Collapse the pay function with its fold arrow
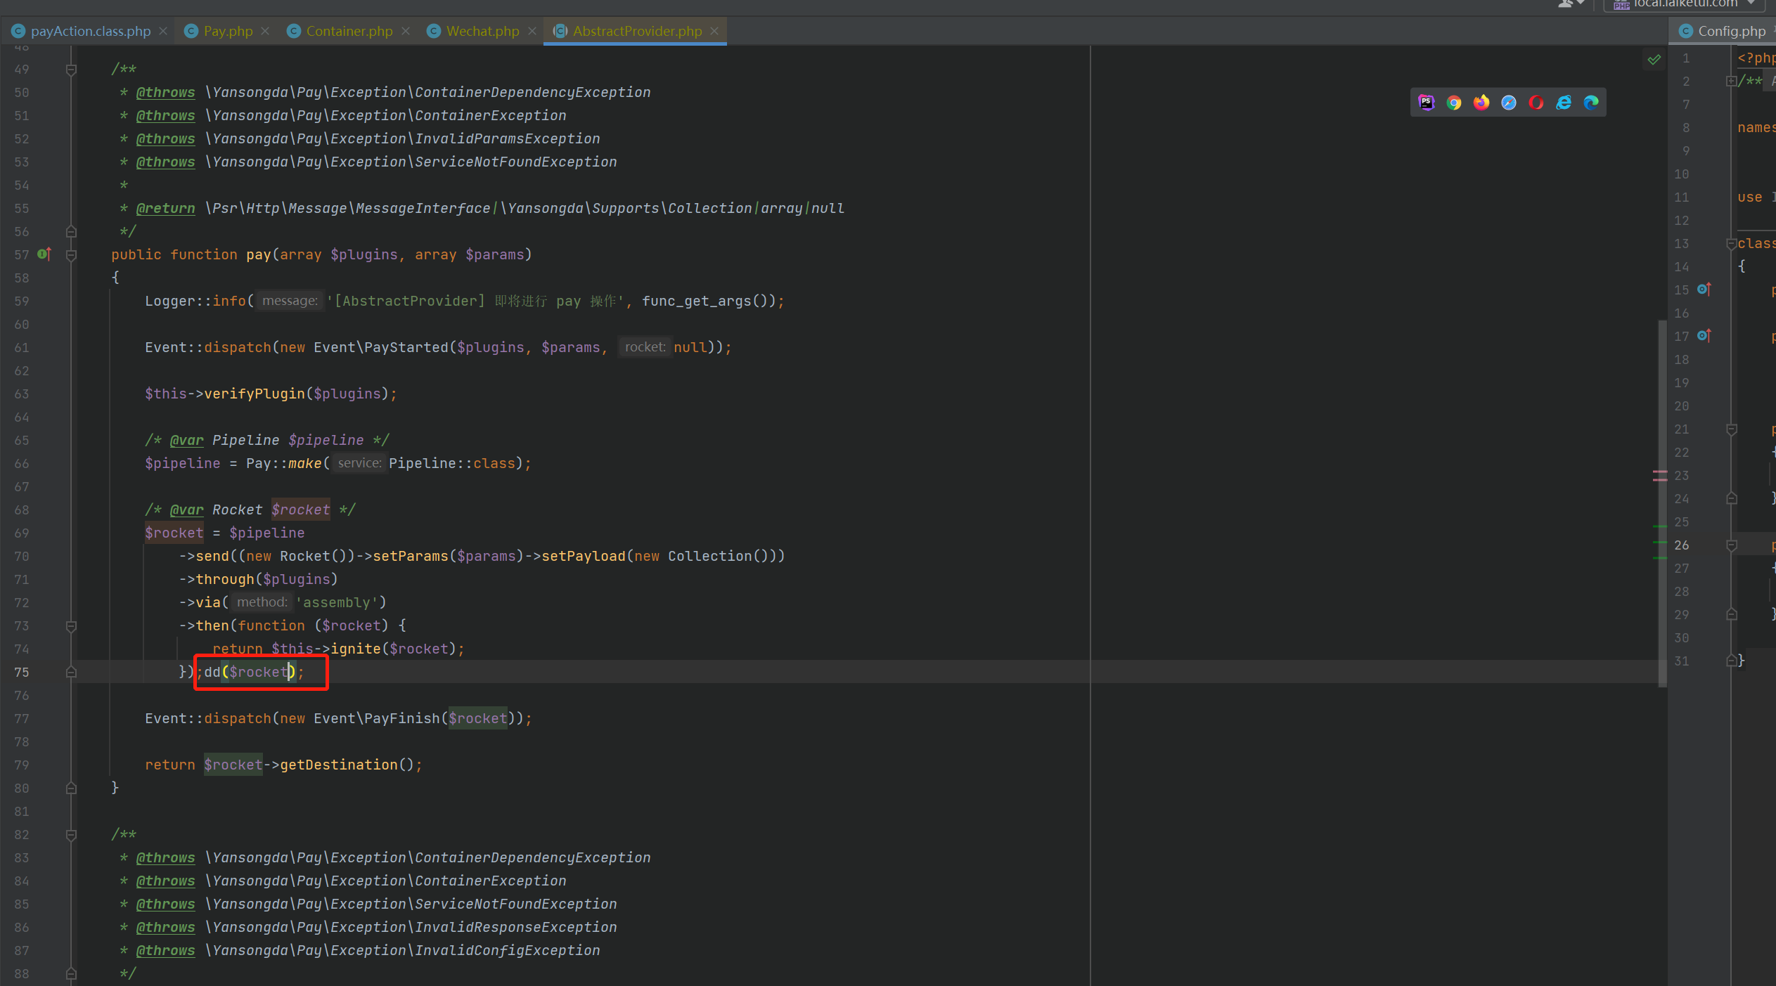 click(x=70, y=254)
